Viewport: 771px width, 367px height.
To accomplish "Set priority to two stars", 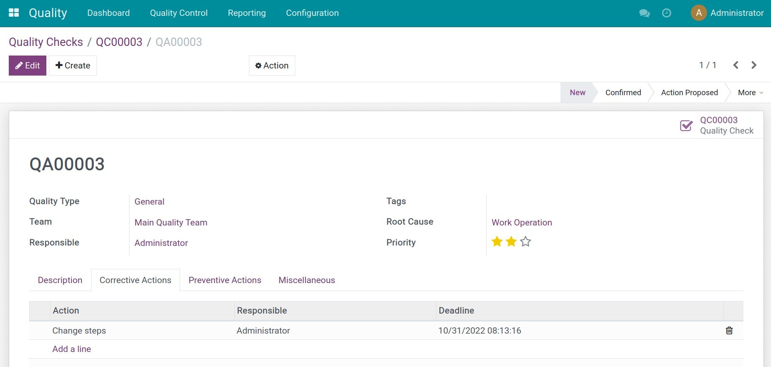I will point(511,242).
